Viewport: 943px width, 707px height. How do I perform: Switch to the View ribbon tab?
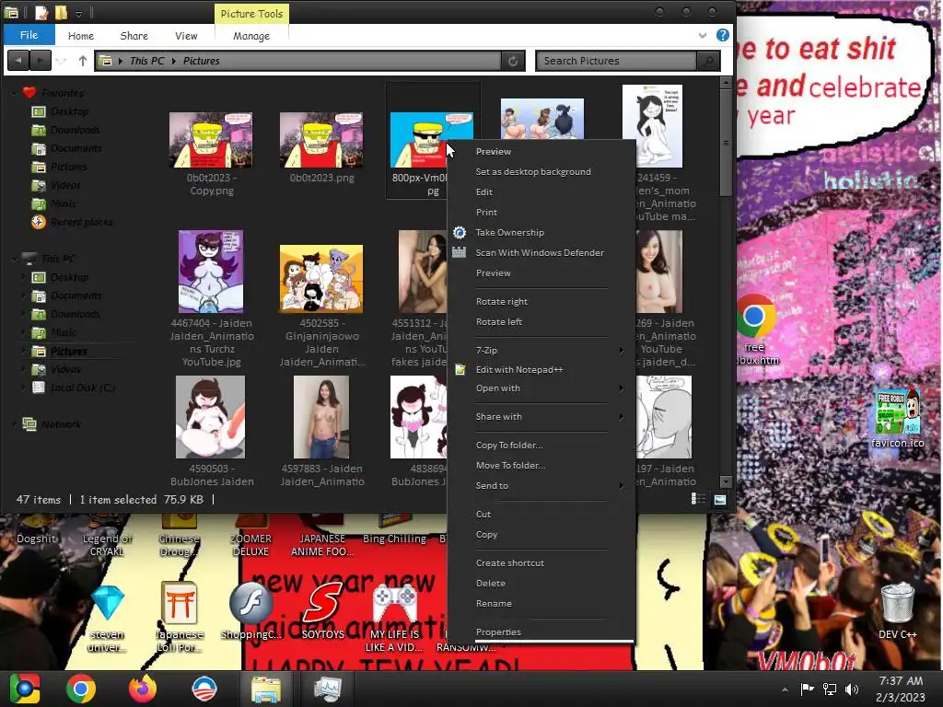pyautogui.click(x=186, y=36)
